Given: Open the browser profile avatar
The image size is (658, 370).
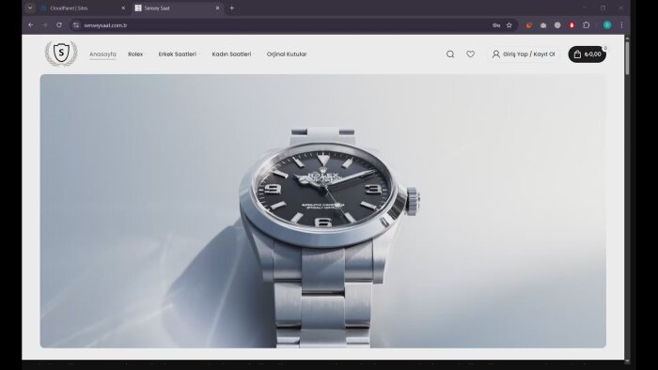Looking at the screenshot, I should 607,25.
